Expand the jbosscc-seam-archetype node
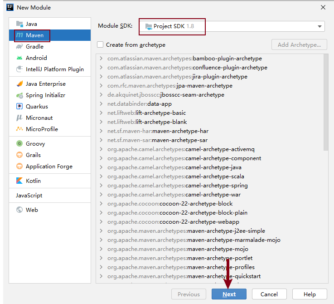 (101, 94)
